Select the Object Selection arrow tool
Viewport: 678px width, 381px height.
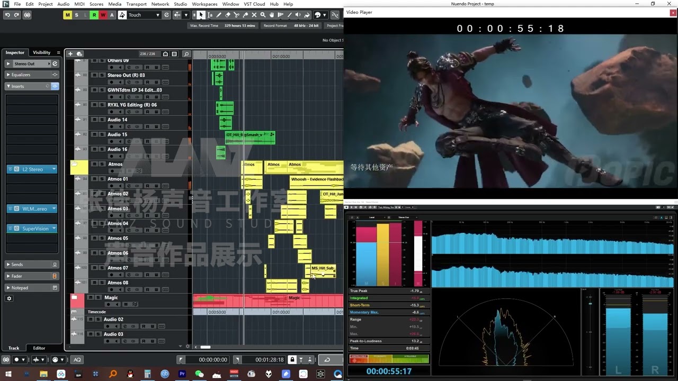point(201,15)
